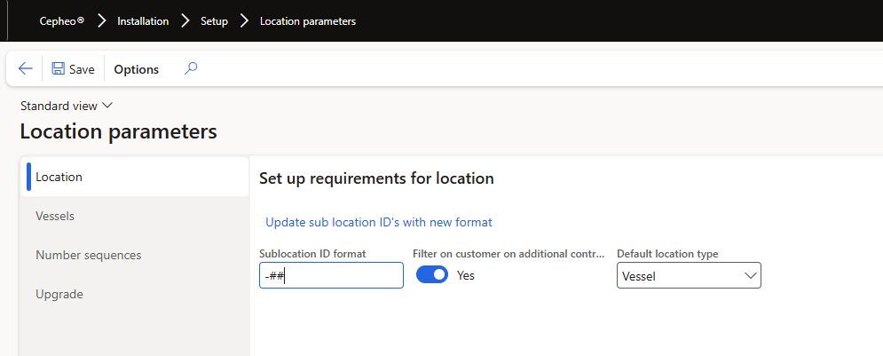The height and width of the screenshot is (356, 883).
Task: Click chevron after Installation breadcrumb
Action: 185,20
